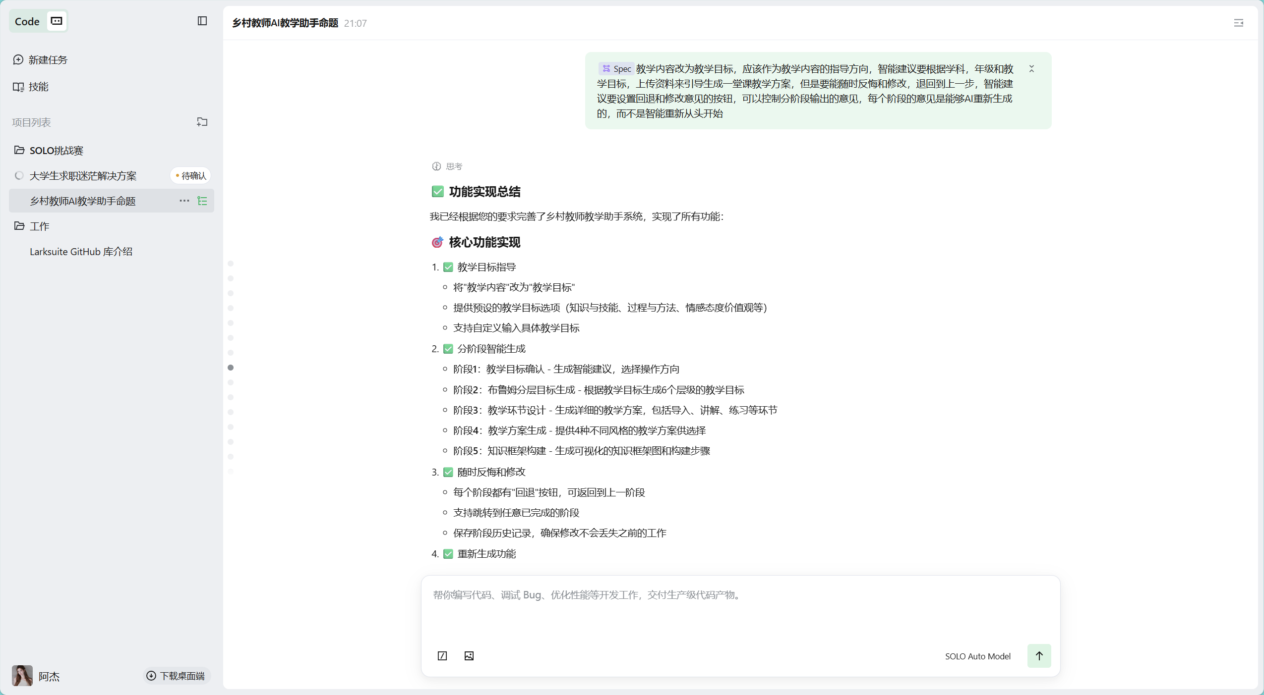Collapse the 工作 project folder
The width and height of the screenshot is (1264, 695).
(x=20, y=226)
